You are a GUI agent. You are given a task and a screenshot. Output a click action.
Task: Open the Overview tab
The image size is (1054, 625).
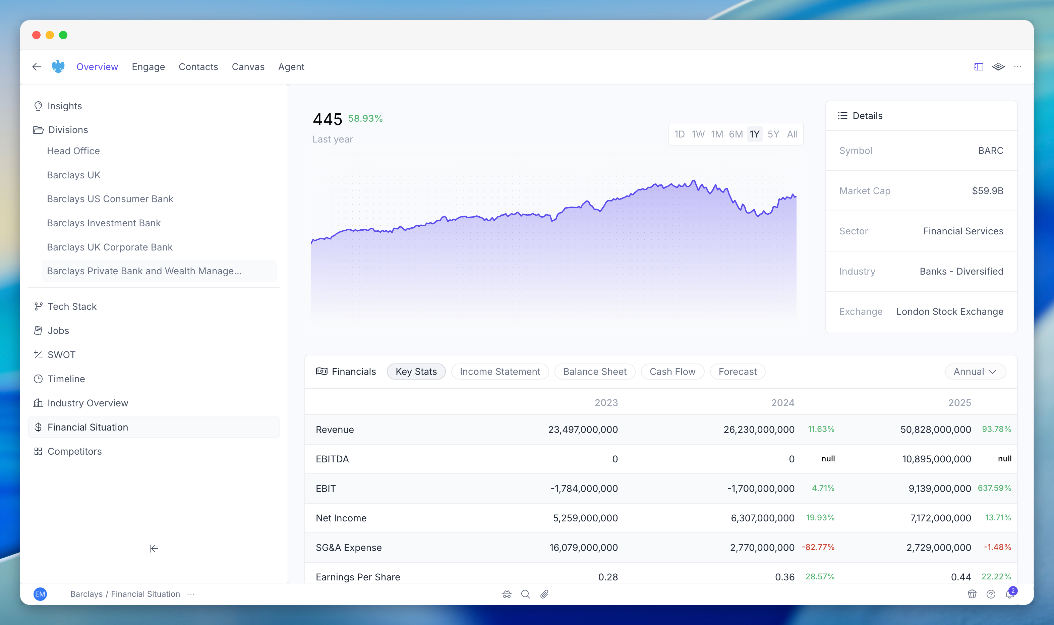click(97, 66)
